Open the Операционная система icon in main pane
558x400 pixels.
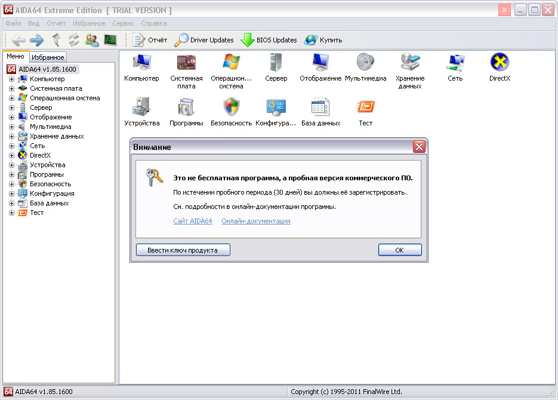(231, 71)
